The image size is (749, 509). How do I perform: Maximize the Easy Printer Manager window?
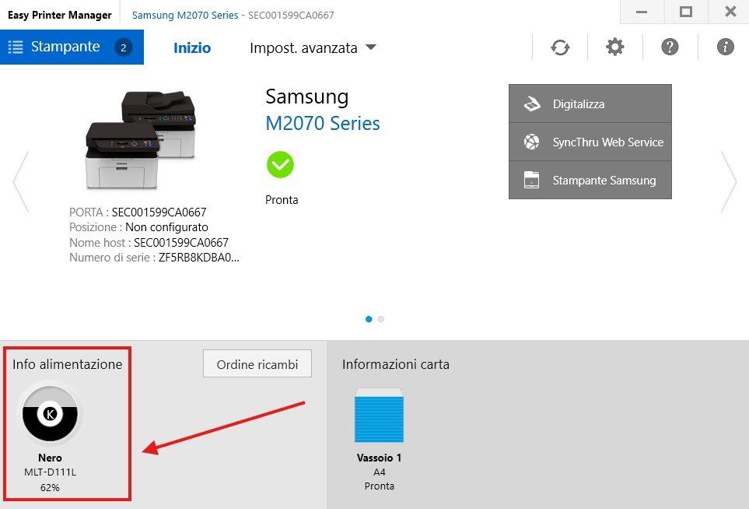point(686,12)
